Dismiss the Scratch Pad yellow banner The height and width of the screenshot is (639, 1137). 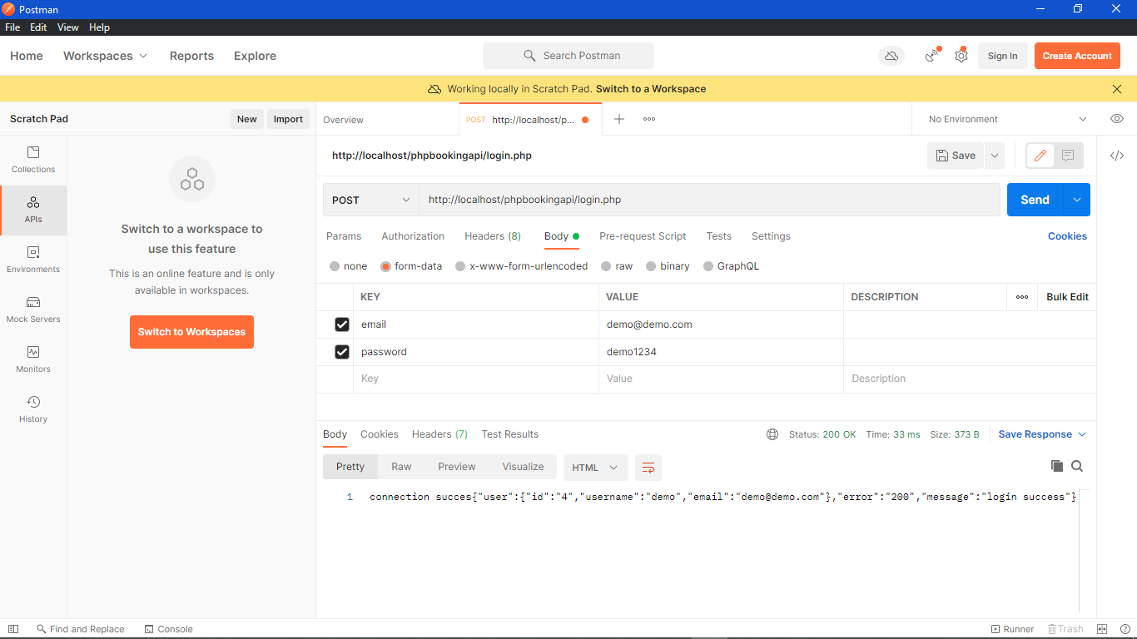click(x=1117, y=89)
